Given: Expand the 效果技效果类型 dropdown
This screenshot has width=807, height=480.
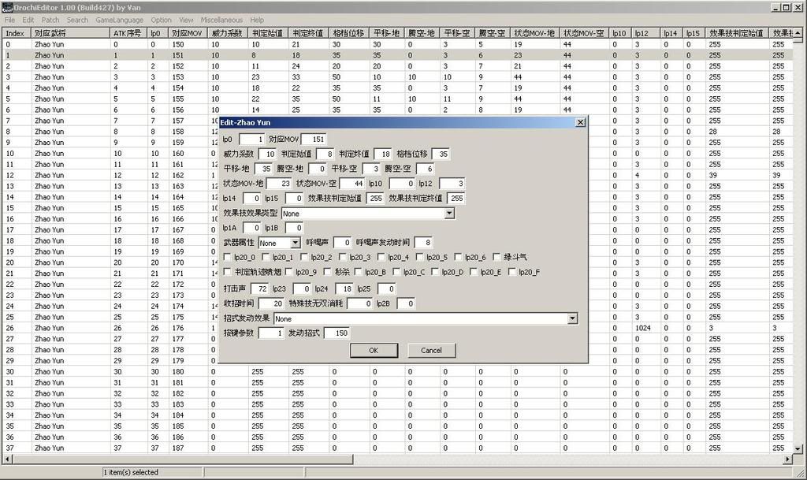Looking at the screenshot, I should click(449, 213).
